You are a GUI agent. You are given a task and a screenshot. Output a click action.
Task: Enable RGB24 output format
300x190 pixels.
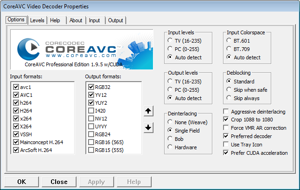coord(91,134)
